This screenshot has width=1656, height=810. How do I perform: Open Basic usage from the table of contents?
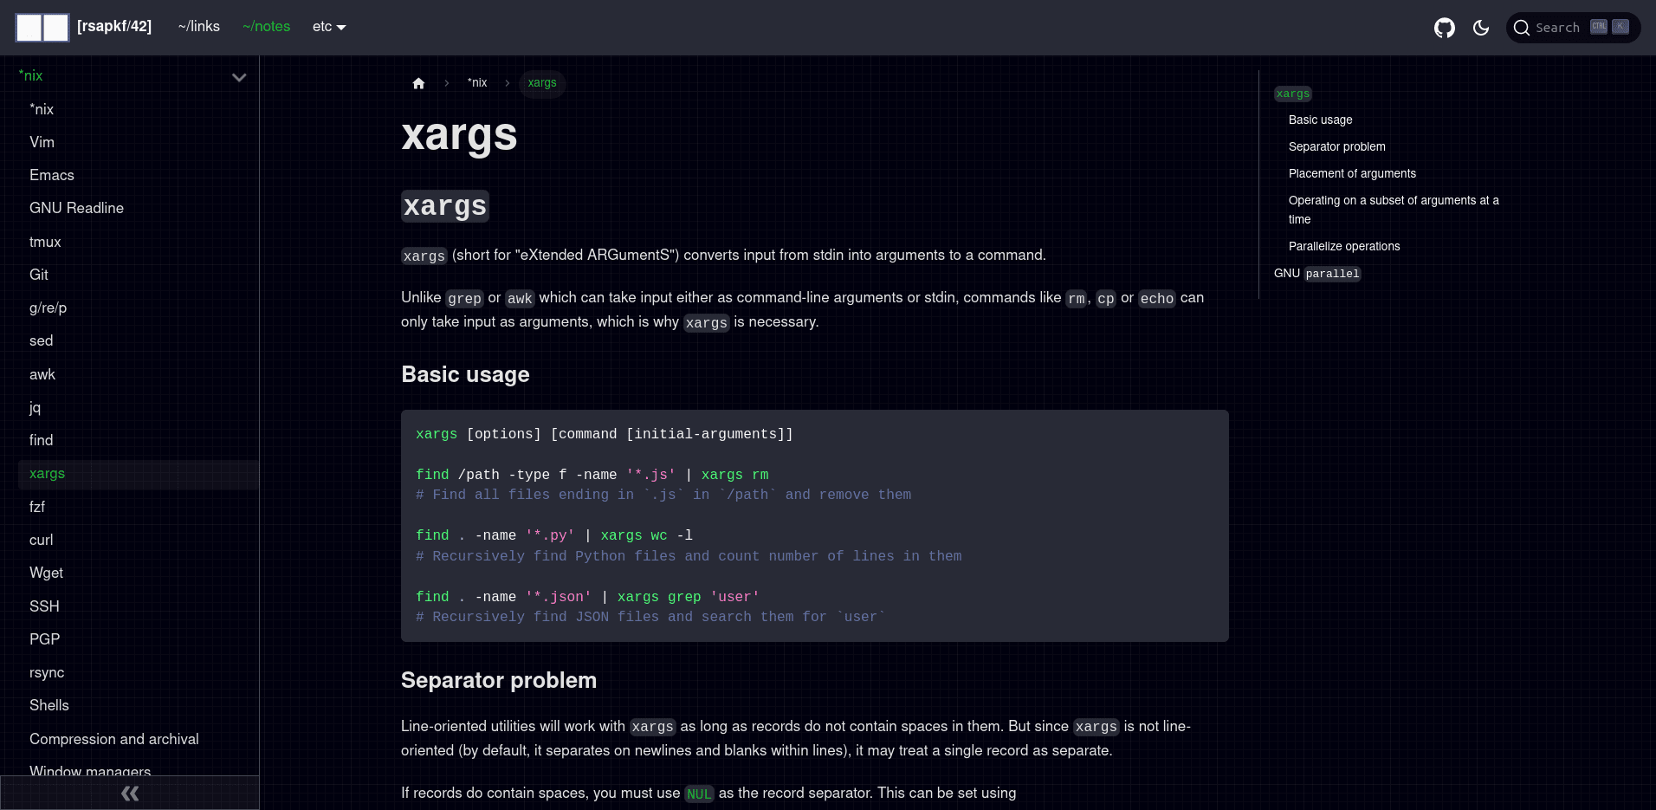pyautogui.click(x=1320, y=120)
